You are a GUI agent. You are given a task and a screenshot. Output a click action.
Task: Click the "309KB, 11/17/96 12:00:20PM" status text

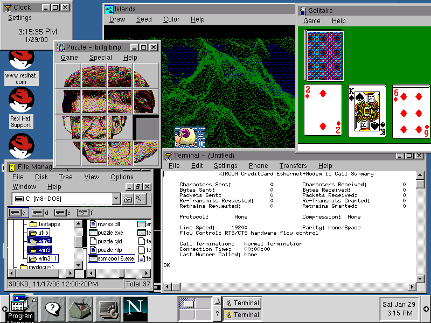53,284
